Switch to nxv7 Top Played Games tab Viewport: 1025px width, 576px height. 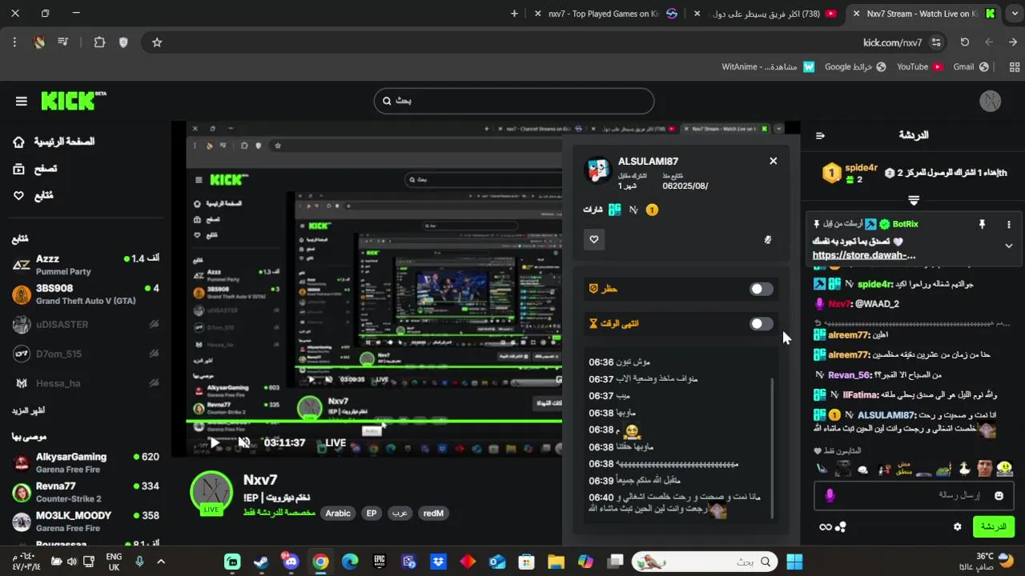(605, 14)
